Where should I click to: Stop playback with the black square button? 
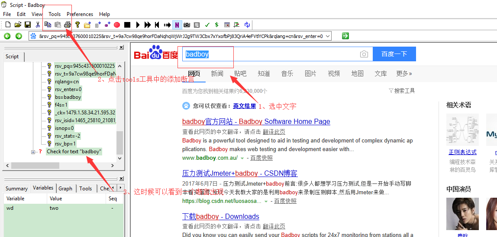pyautogui.click(x=127, y=25)
